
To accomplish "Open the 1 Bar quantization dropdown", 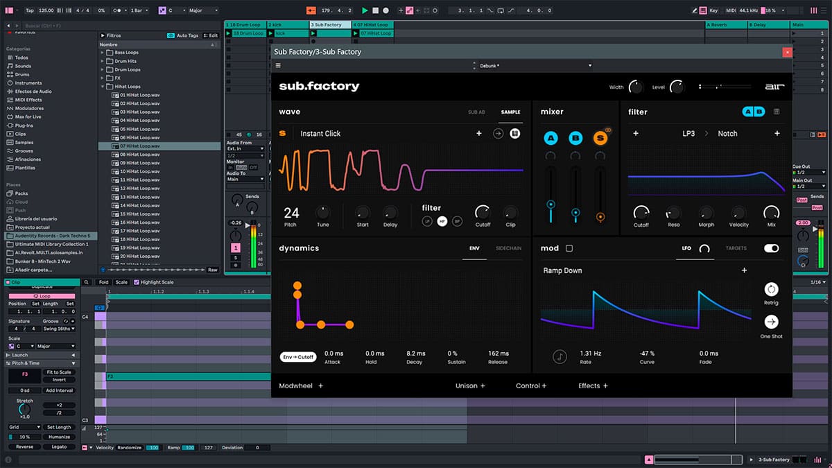I will (x=138, y=10).
